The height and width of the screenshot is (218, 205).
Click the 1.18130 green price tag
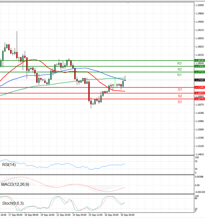200,60
